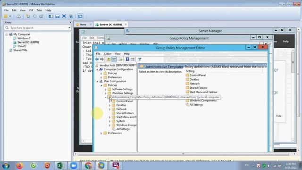Select Shared VMs in Library

coord(20,51)
